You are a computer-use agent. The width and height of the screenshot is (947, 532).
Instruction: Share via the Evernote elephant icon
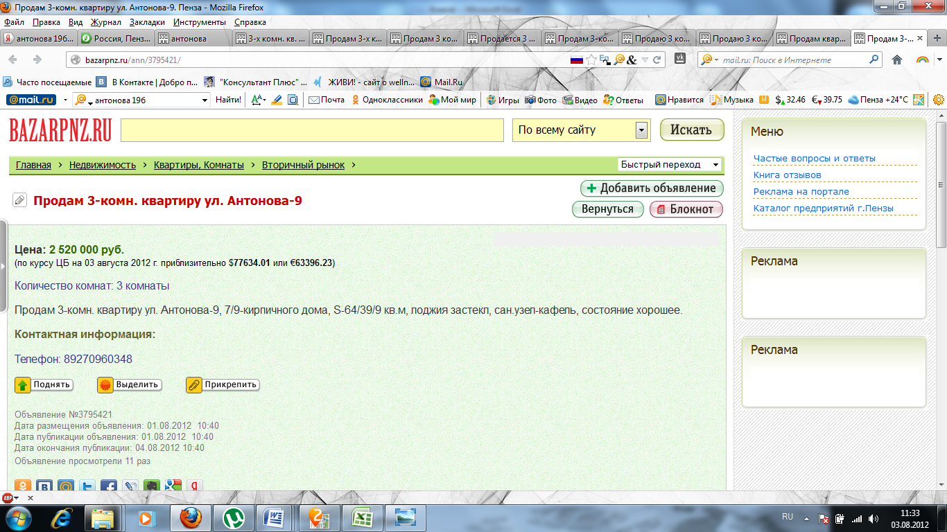coord(152,486)
